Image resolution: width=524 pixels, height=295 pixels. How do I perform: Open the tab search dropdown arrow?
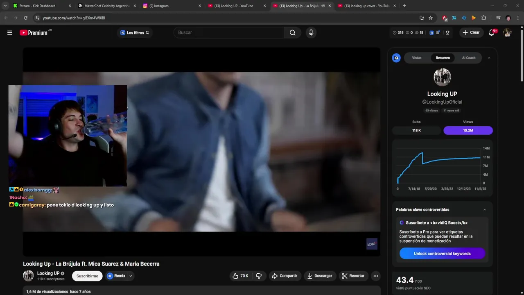[5, 6]
